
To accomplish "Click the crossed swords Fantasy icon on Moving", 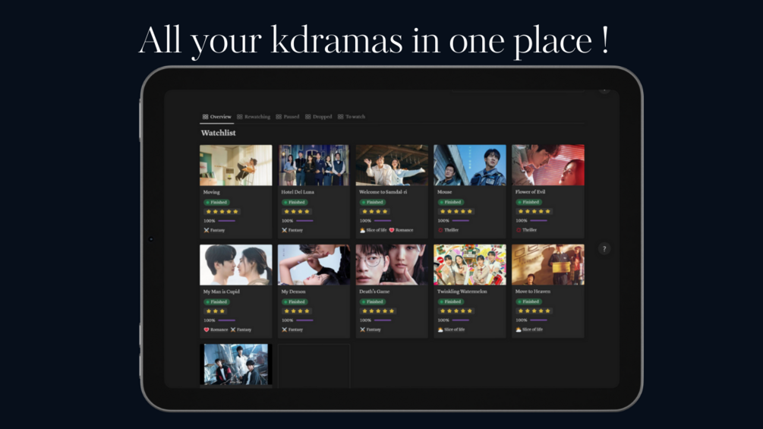I will [x=207, y=230].
